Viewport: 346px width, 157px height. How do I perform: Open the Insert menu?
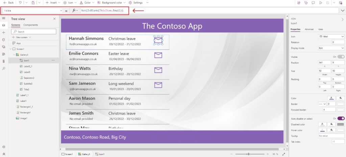(x=53, y=3)
